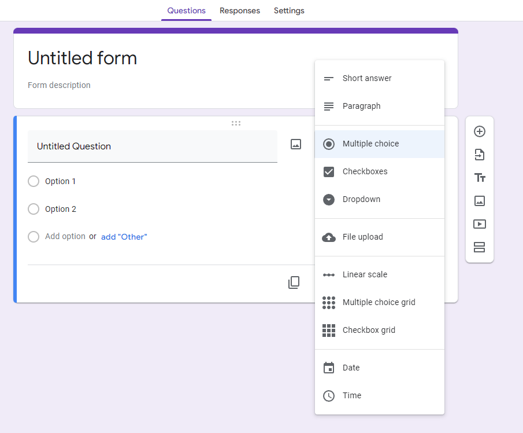Switch to the Responses tab
This screenshot has width=523, height=433.
tap(240, 10)
